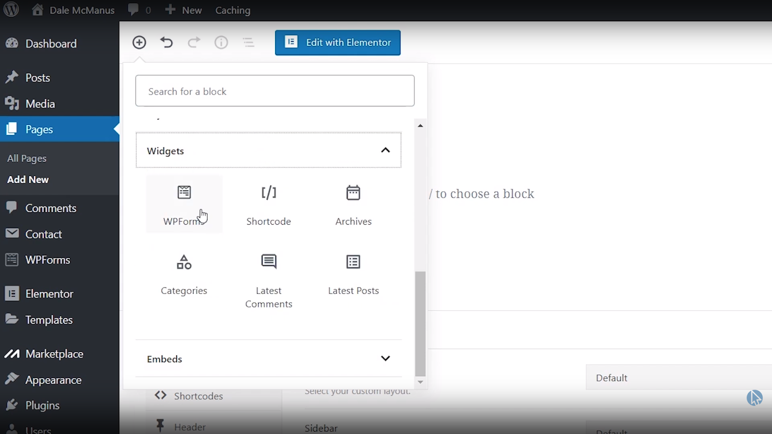The height and width of the screenshot is (434, 772).
Task: Open WPForms in sidebar
Action: pos(59,259)
